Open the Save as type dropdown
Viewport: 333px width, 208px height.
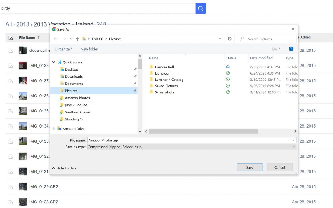click(191, 147)
